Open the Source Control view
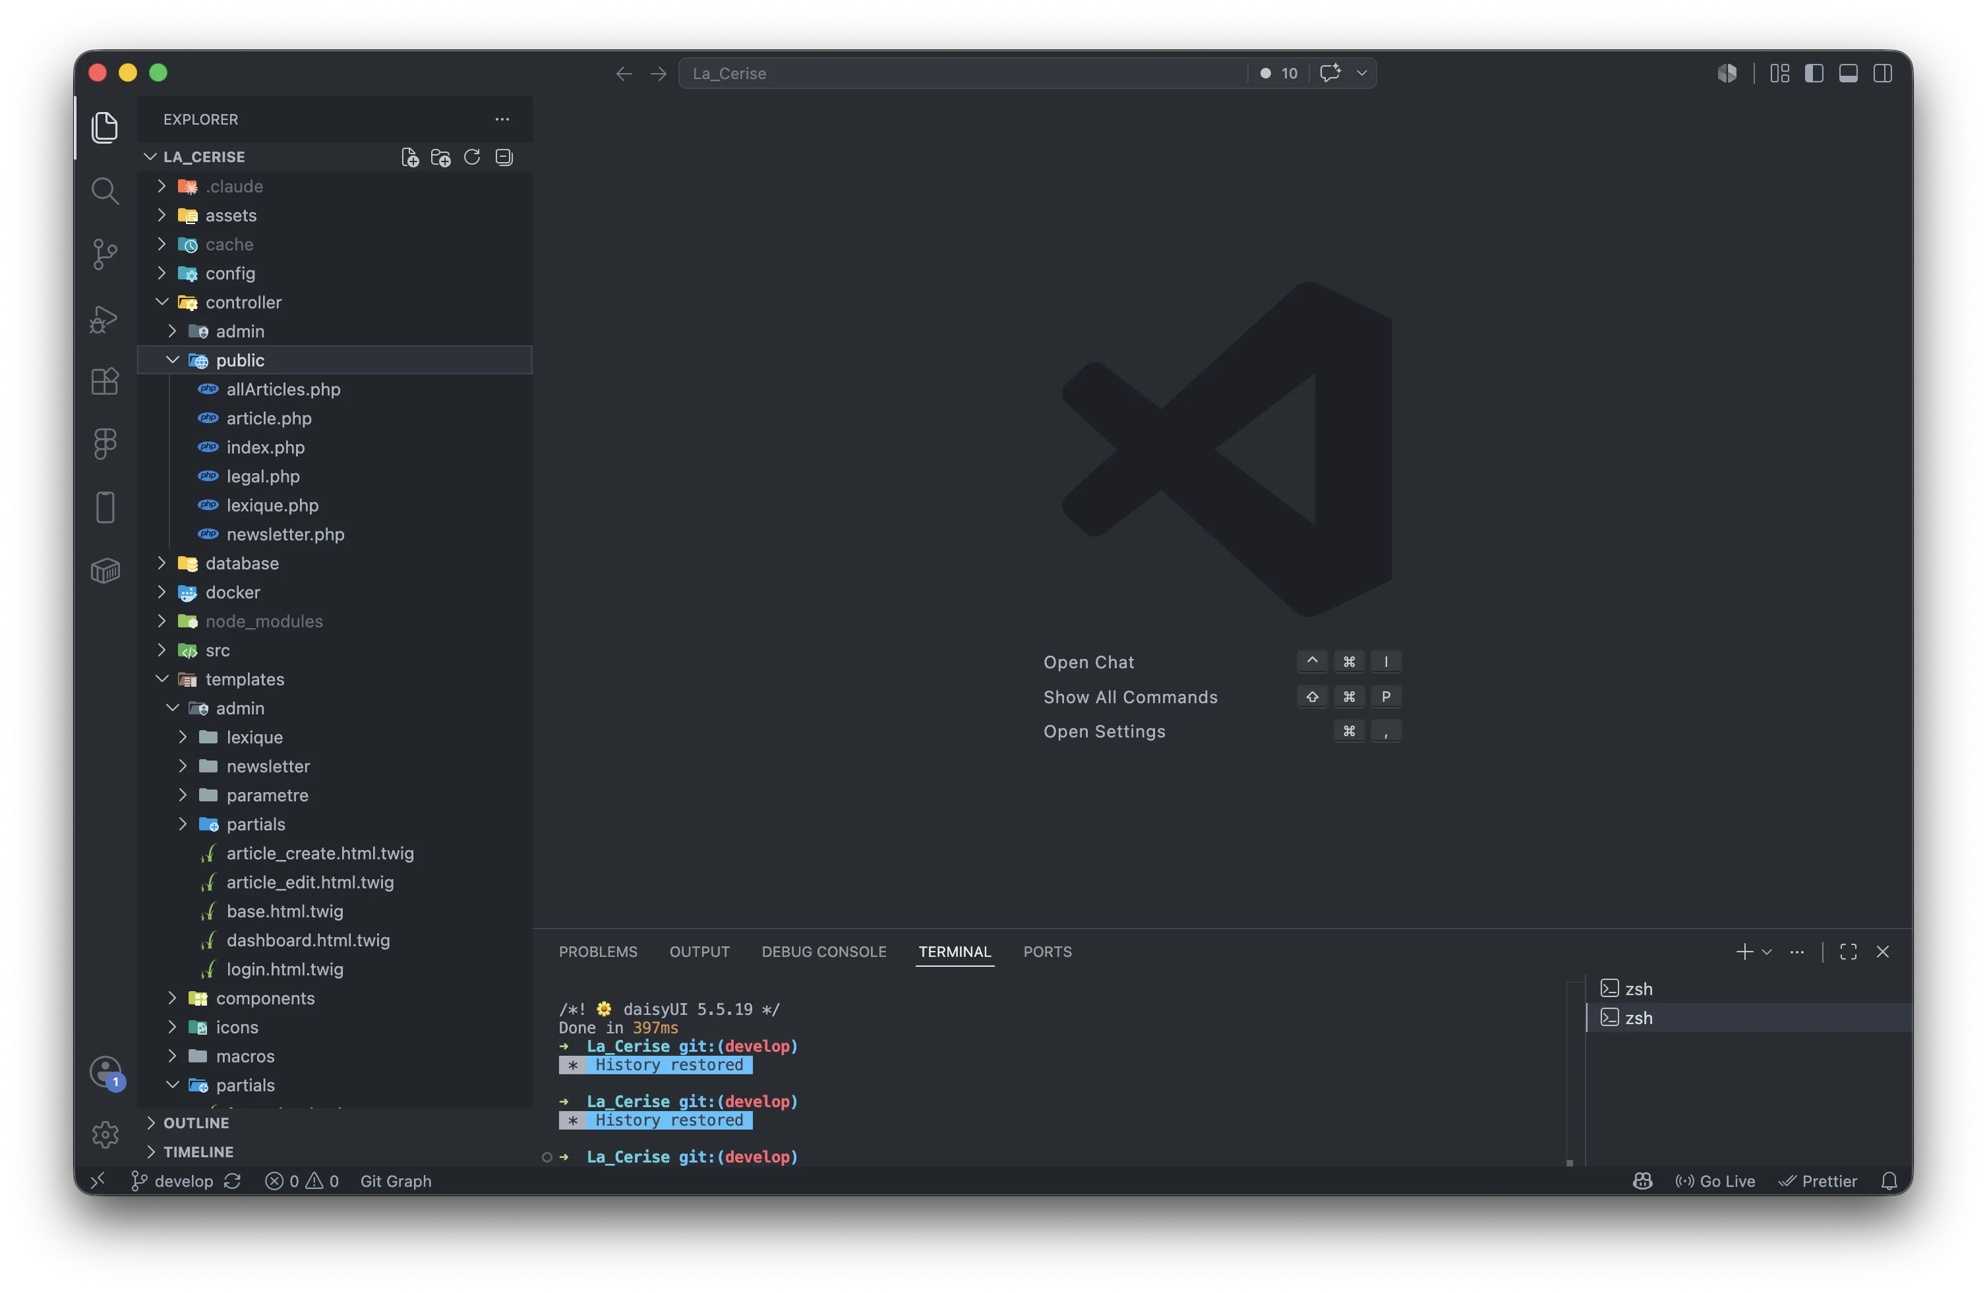Screen dimensions: 1987x1293 [x=104, y=254]
